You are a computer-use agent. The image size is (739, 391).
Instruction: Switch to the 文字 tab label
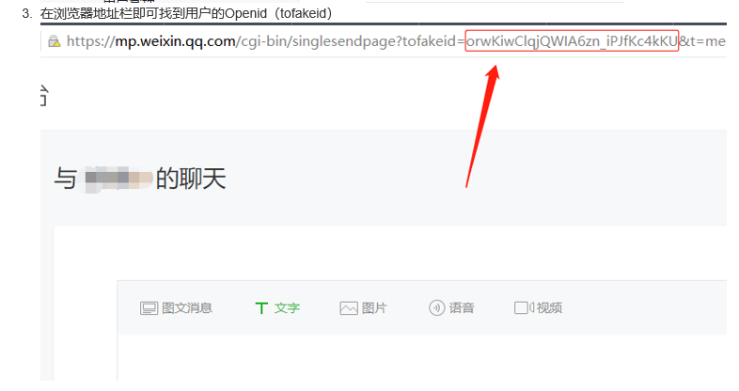[x=287, y=308]
